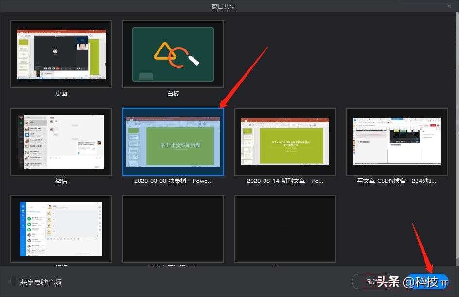
Task: Click the 白板 caption text
Action: [x=173, y=93]
